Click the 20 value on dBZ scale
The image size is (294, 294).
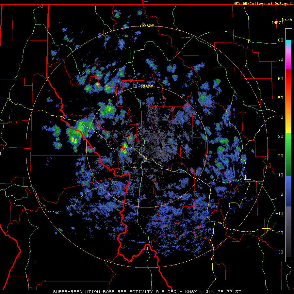tap(281, 156)
